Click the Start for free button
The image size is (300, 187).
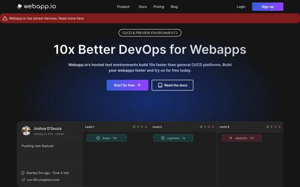click(127, 85)
